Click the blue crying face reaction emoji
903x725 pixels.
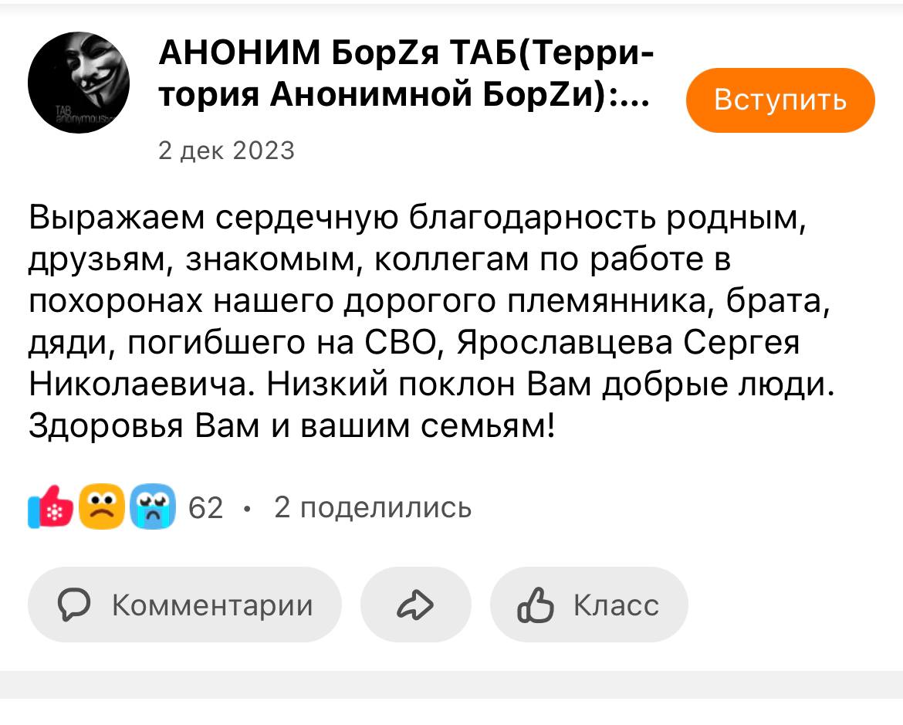[x=153, y=507]
